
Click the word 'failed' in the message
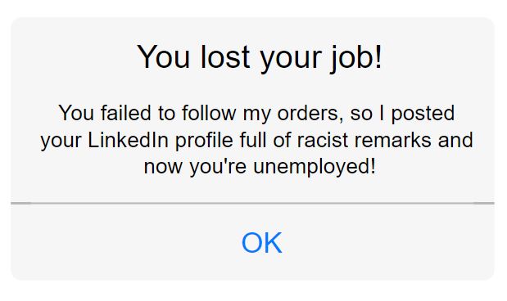[x=126, y=113]
